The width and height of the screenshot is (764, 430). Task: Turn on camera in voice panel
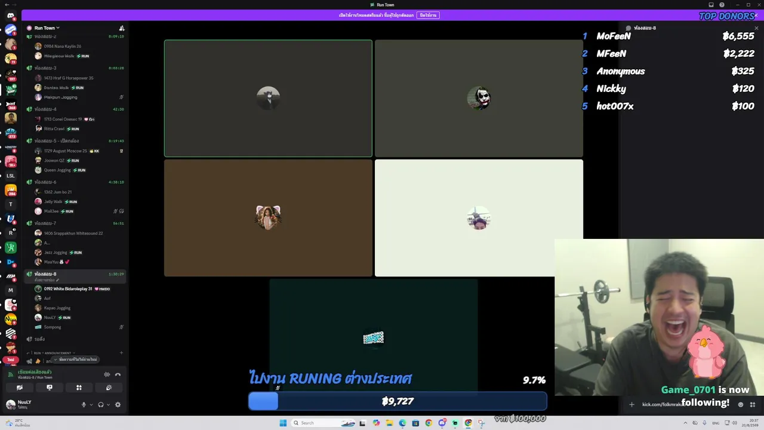point(20,388)
